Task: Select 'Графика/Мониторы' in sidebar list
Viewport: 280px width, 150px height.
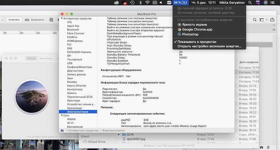Action: (80, 67)
